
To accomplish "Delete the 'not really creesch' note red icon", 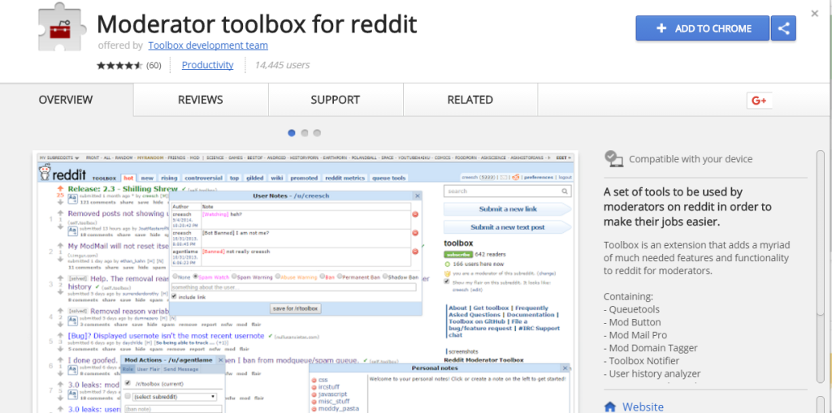I will click(x=415, y=252).
